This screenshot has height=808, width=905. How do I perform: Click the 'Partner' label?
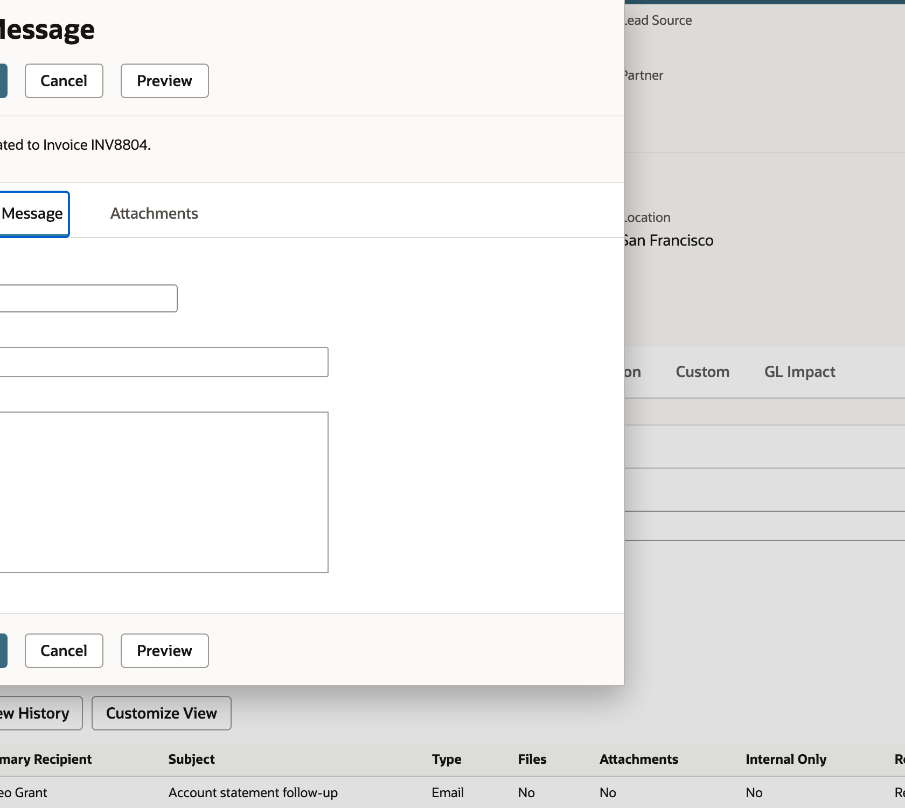coord(643,75)
